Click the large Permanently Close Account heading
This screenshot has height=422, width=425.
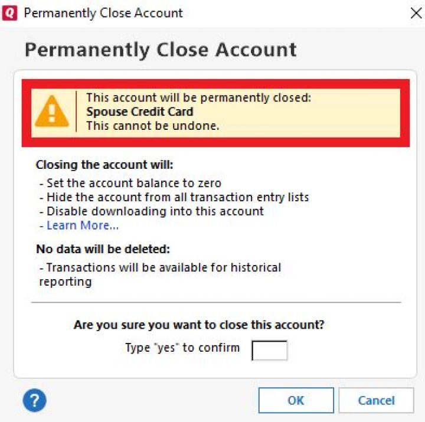coord(160,50)
